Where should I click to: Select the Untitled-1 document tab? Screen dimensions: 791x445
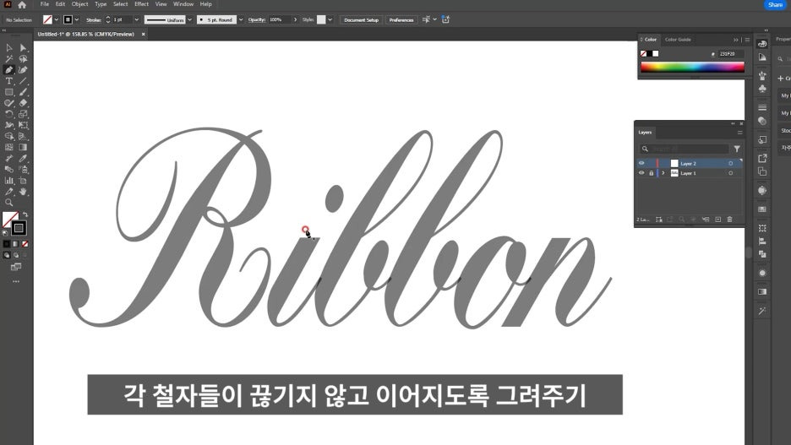[x=86, y=35]
